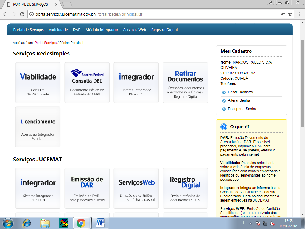Open the ServiçosWeb tile

point(136,188)
